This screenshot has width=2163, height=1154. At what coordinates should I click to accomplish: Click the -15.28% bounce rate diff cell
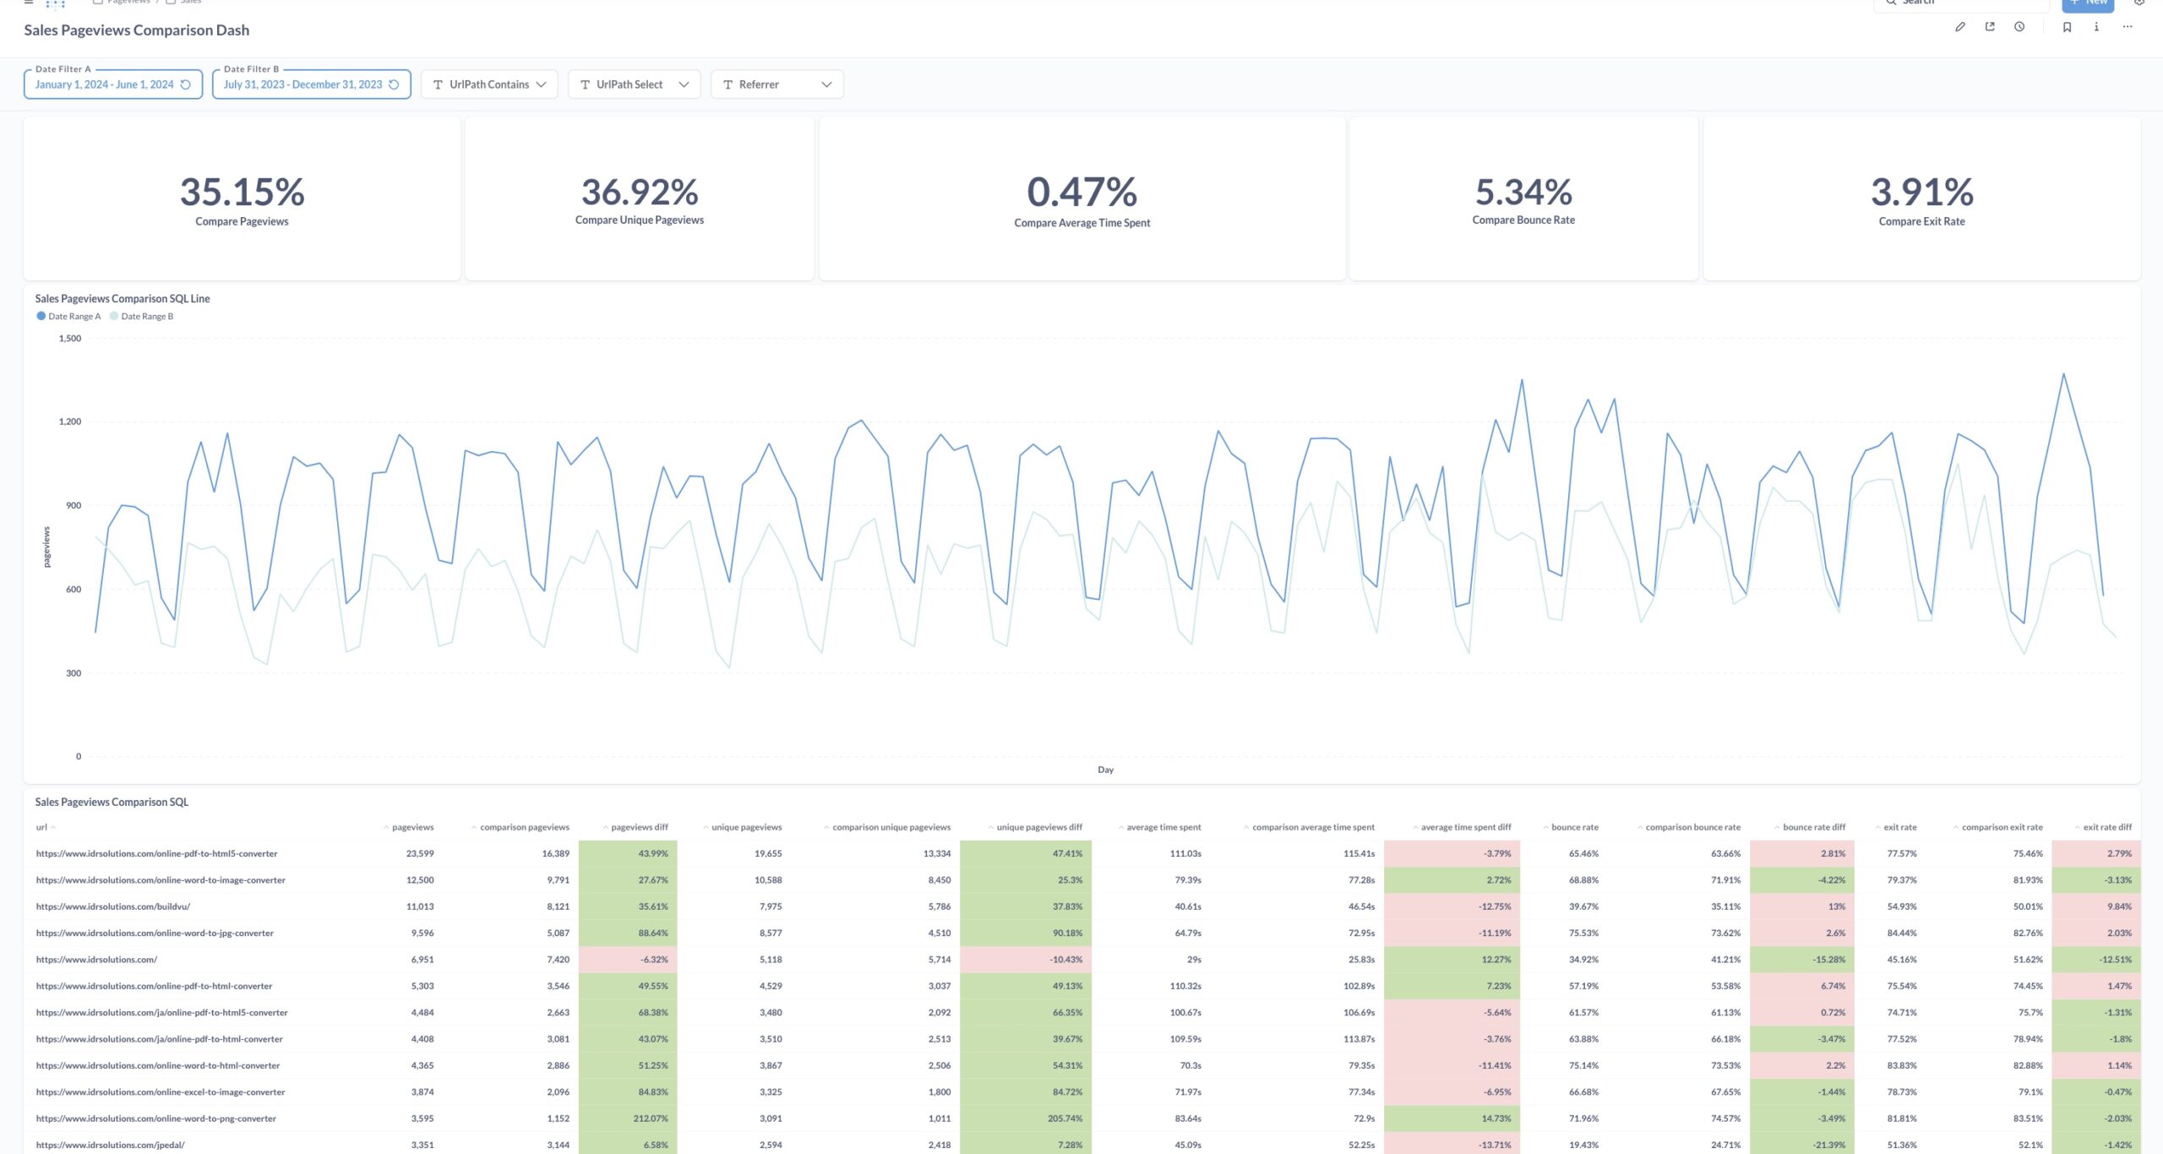[x=1802, y=960]
